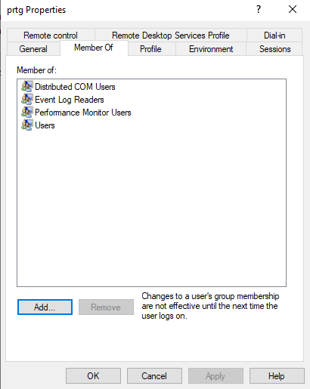310x389 pixels.
Task: Select the Member Of tab
Action: point(94,48)
